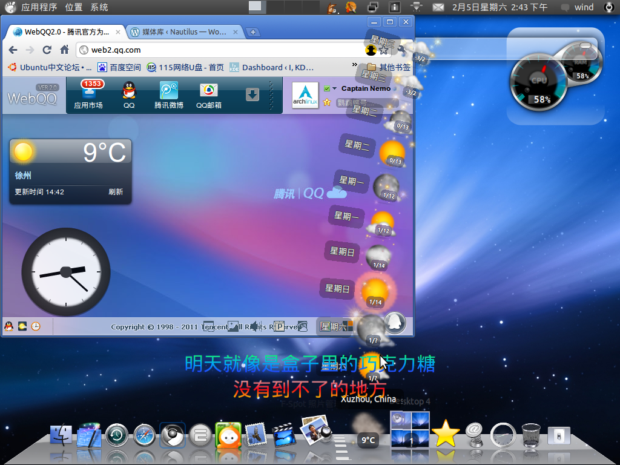Open the 位置 menu in the top panel

[x=74, y=7]
